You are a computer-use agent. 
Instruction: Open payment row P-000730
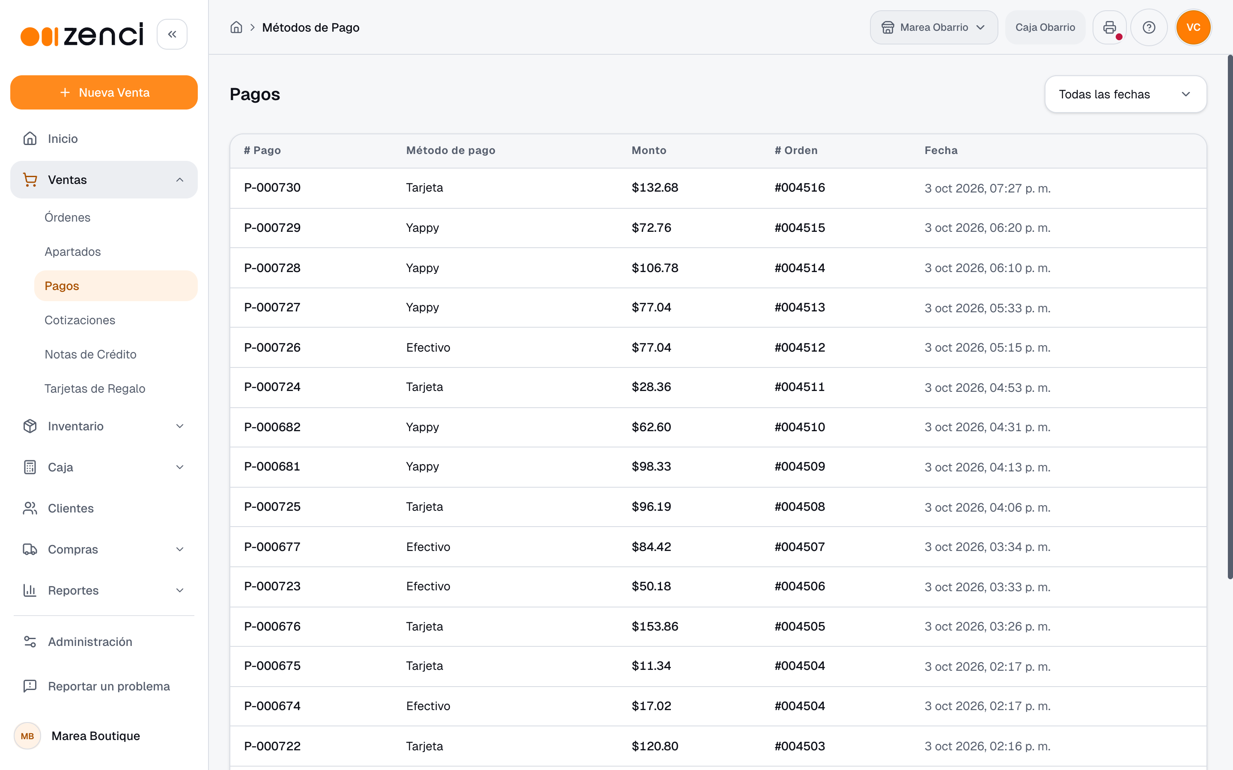pyautogui.click(x=718, y=188)
